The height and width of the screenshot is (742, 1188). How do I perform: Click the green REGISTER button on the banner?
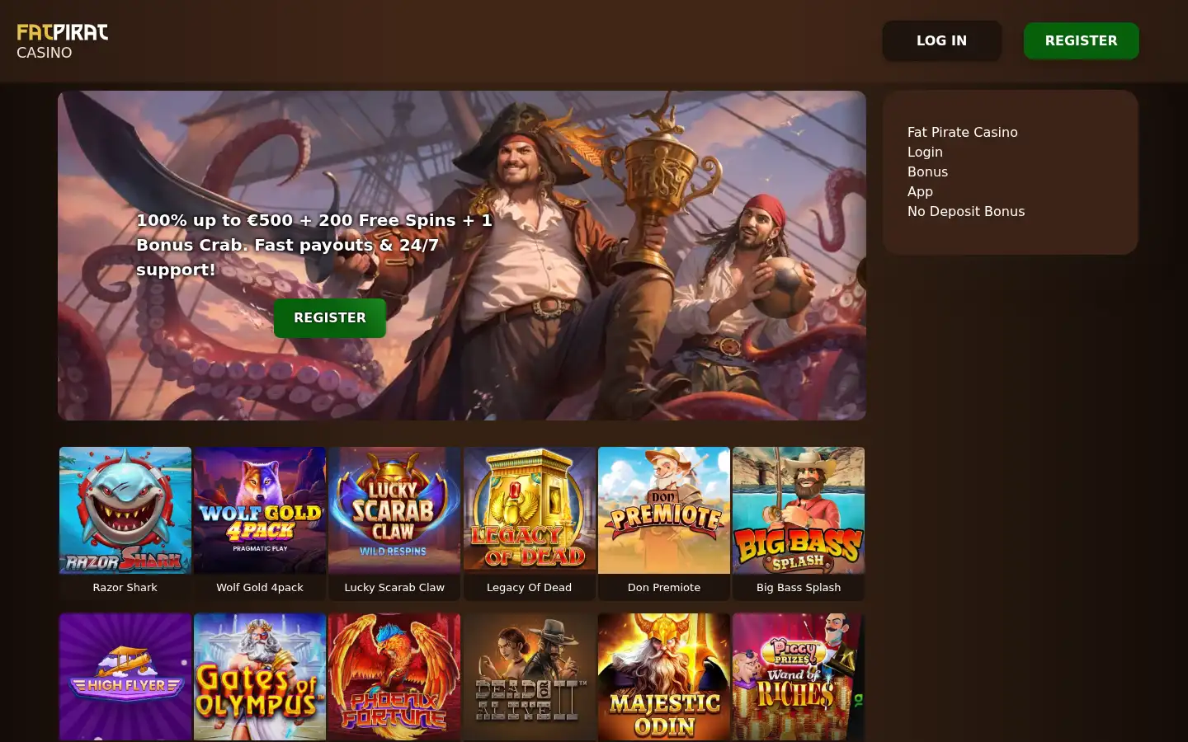tap(330, 317)
